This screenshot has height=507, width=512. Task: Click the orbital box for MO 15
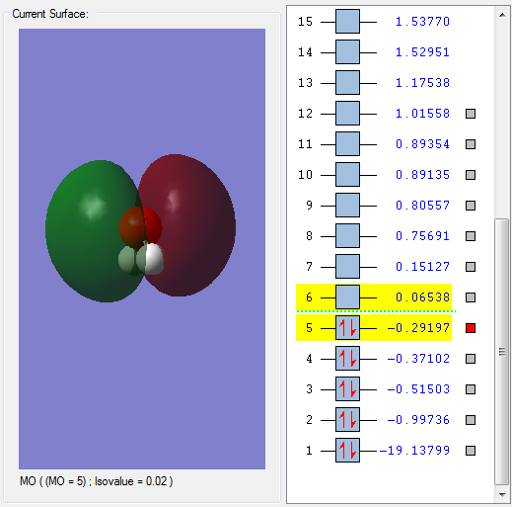347,22
